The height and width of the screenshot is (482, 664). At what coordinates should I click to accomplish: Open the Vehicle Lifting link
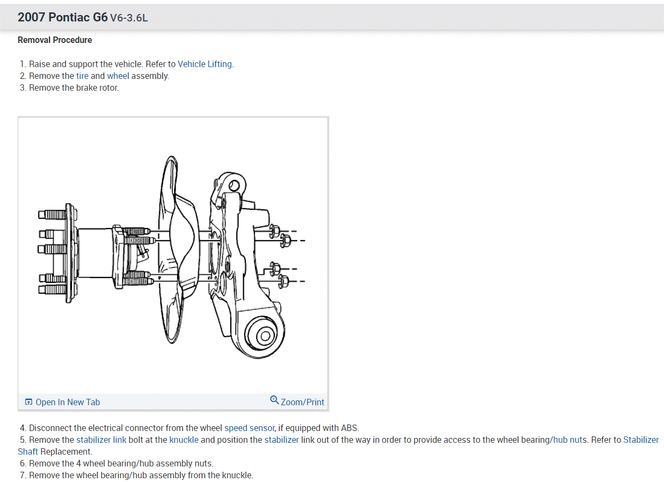click(205, 64)
